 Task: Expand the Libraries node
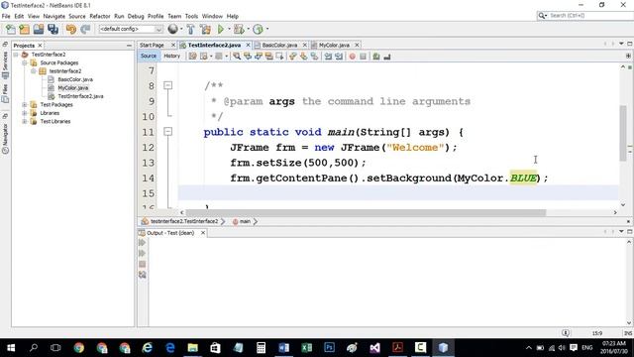point(24,113)
